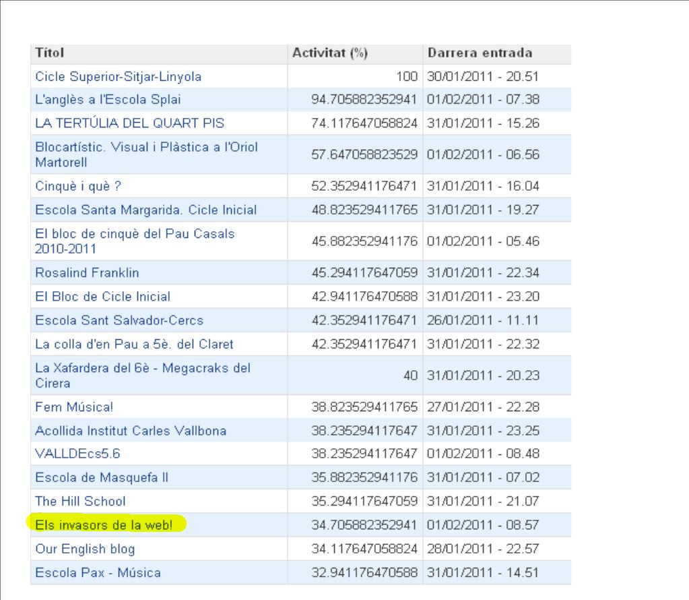Open Escola Sant Salvador-Cercs blog
This screenshot has width=689, height=600.
119,320
